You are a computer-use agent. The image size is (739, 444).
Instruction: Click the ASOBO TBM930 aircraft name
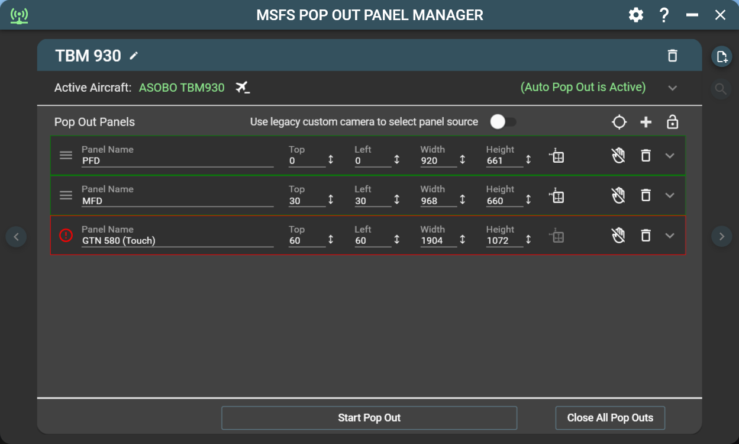click(x=182, y=88)
